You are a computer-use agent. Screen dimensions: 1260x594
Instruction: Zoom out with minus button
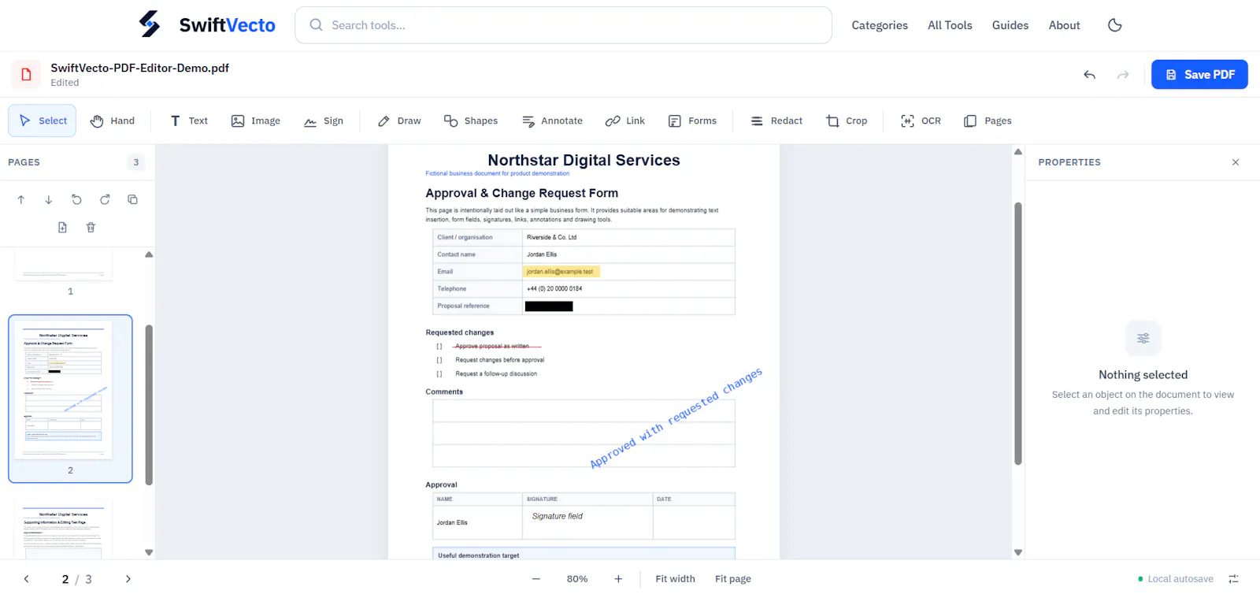coord(536,579)
